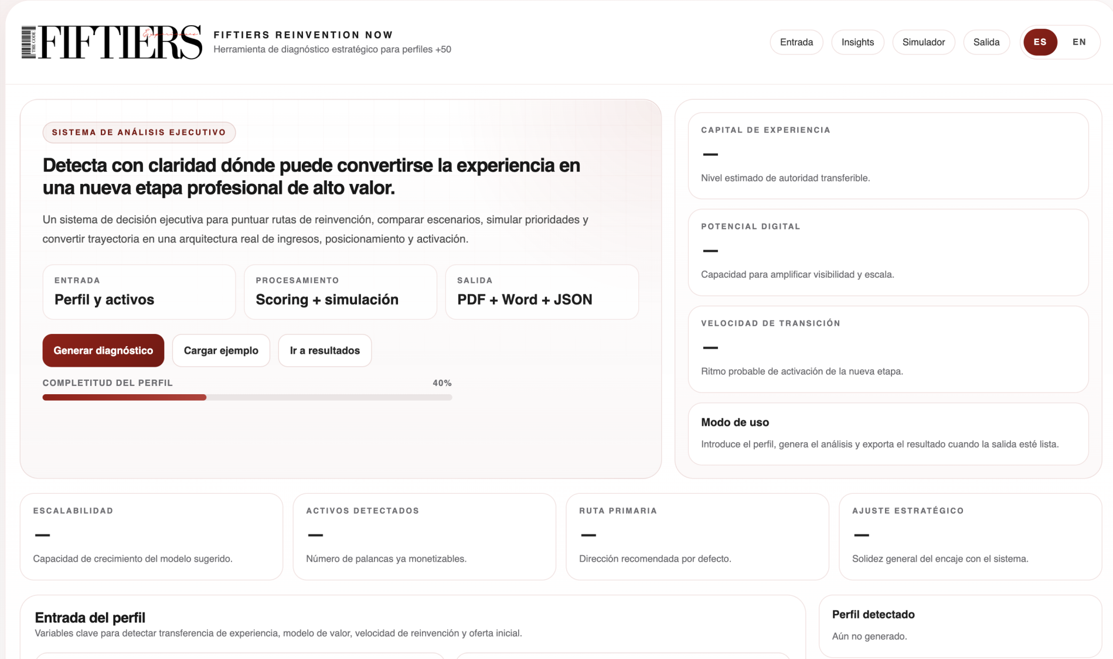Switch language to EN
This screenshot has width=1113, height=659.
tap(1079, 42)
